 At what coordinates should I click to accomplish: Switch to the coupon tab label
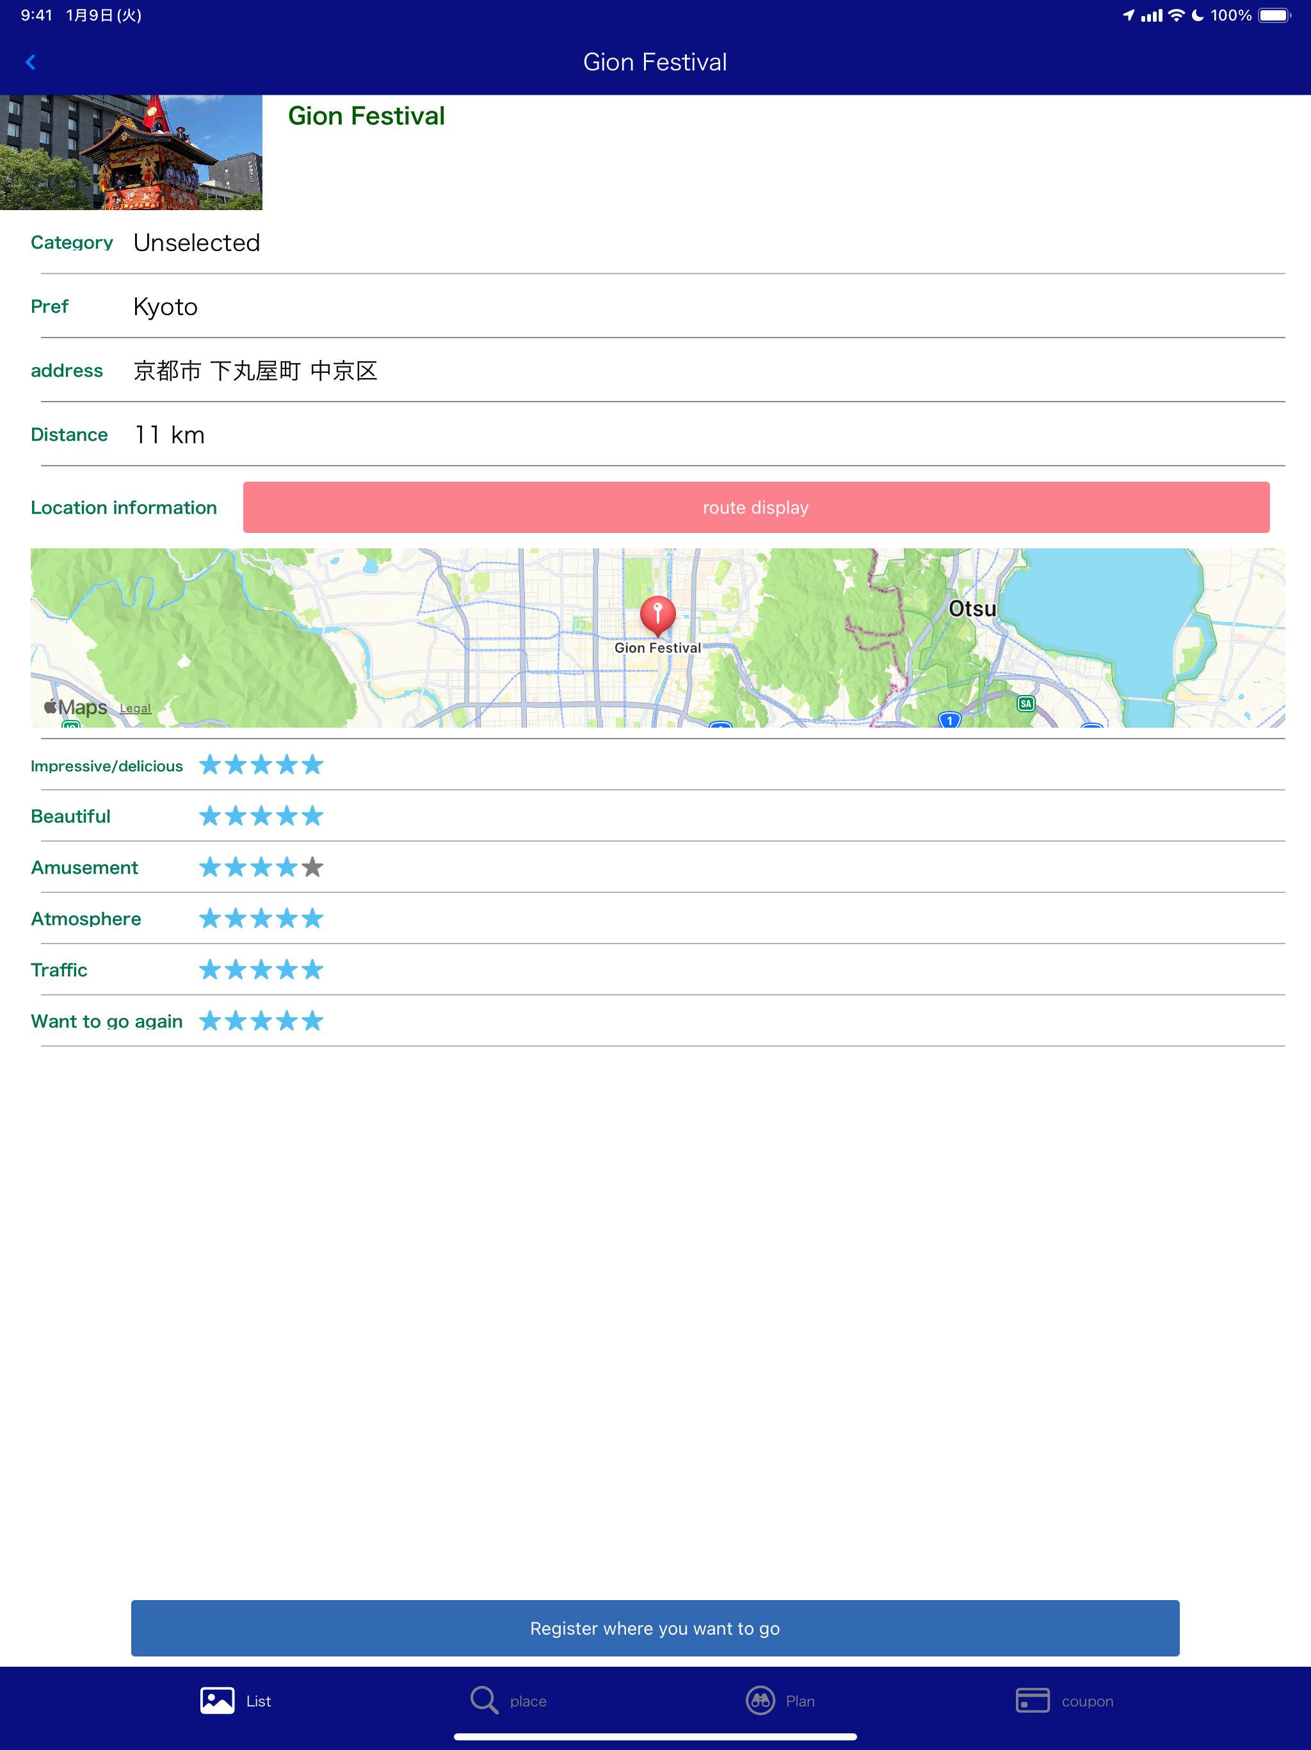click(x=1087, y=1701)
